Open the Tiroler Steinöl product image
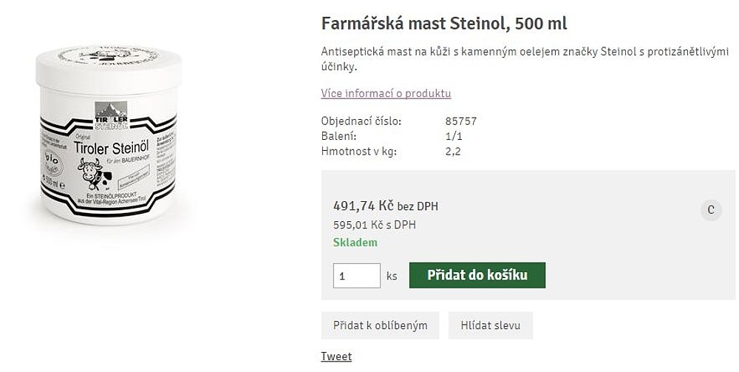 tap(109, 137)
